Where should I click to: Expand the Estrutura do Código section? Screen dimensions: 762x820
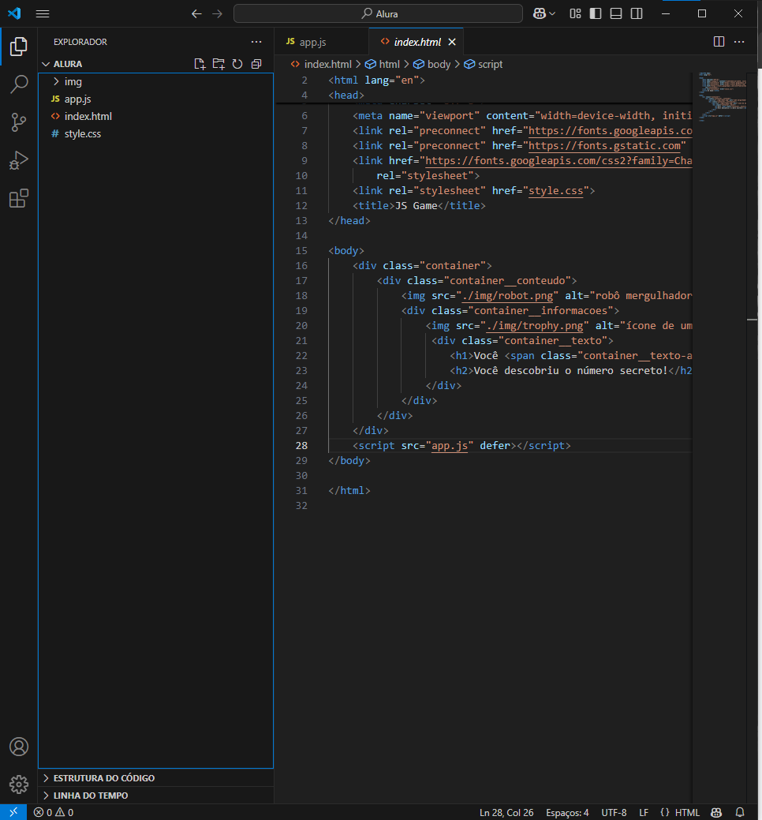(103, 777)
